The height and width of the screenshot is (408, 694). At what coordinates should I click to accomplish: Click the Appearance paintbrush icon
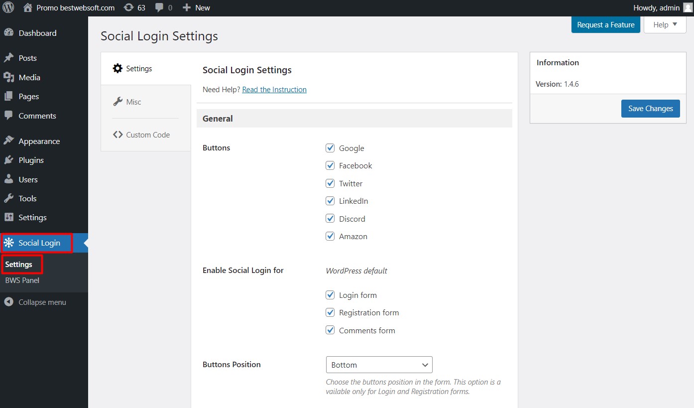pyautogui.click(x=8, y=141)
